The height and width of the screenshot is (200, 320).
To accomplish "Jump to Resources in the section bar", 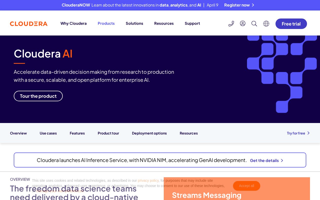I will point(189,133).
